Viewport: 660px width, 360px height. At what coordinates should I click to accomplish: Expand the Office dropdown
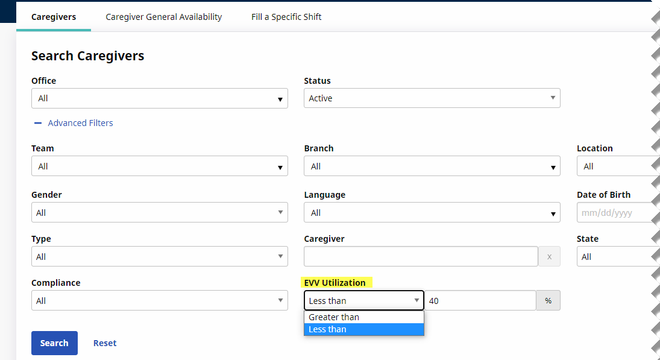159,98
